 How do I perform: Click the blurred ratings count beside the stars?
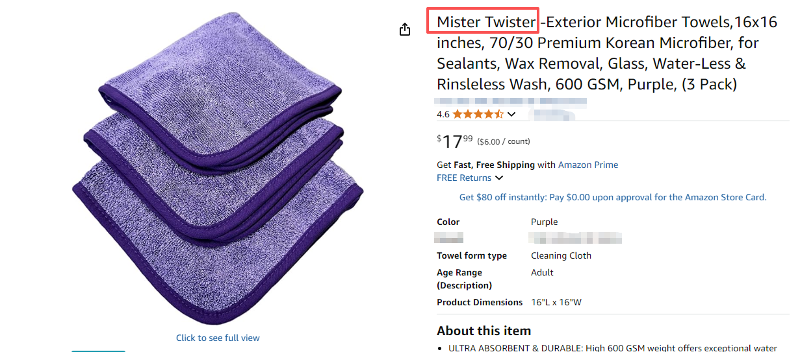click(552, 115)
